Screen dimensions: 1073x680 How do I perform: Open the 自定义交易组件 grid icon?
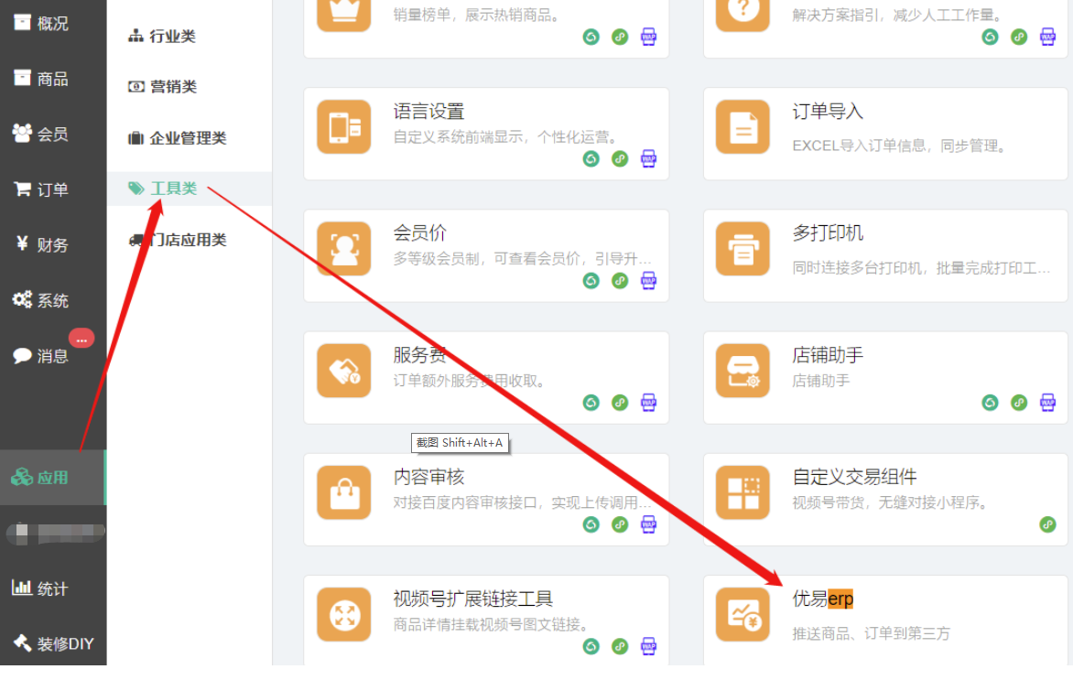coord(742,492)
